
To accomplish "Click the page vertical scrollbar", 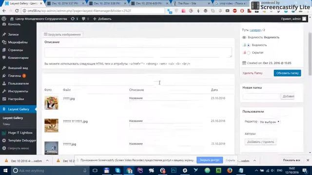I will pos(310,53).
